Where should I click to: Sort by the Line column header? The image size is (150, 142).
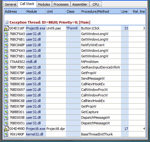point(125,11)
